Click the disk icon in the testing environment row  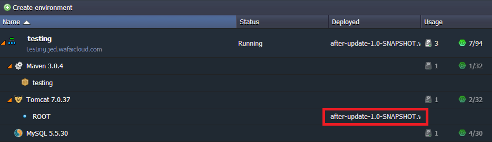[428, 43]
